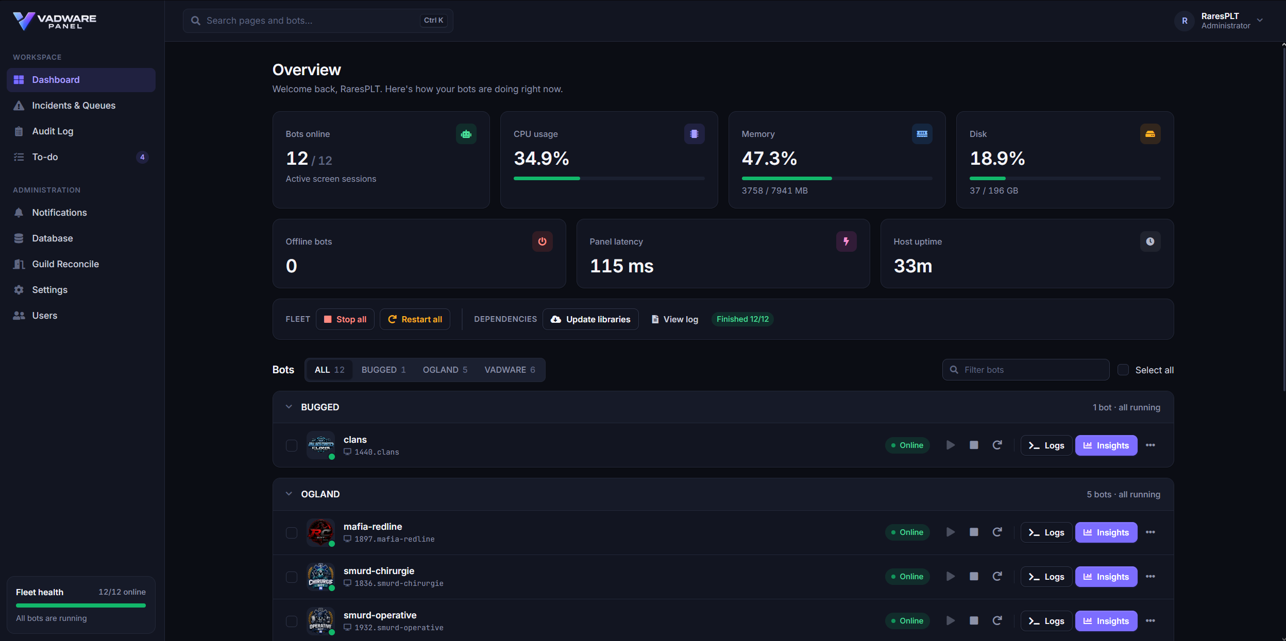
Task: Switch to the OGLAND bots tab
Action: (x=445, y=370)
